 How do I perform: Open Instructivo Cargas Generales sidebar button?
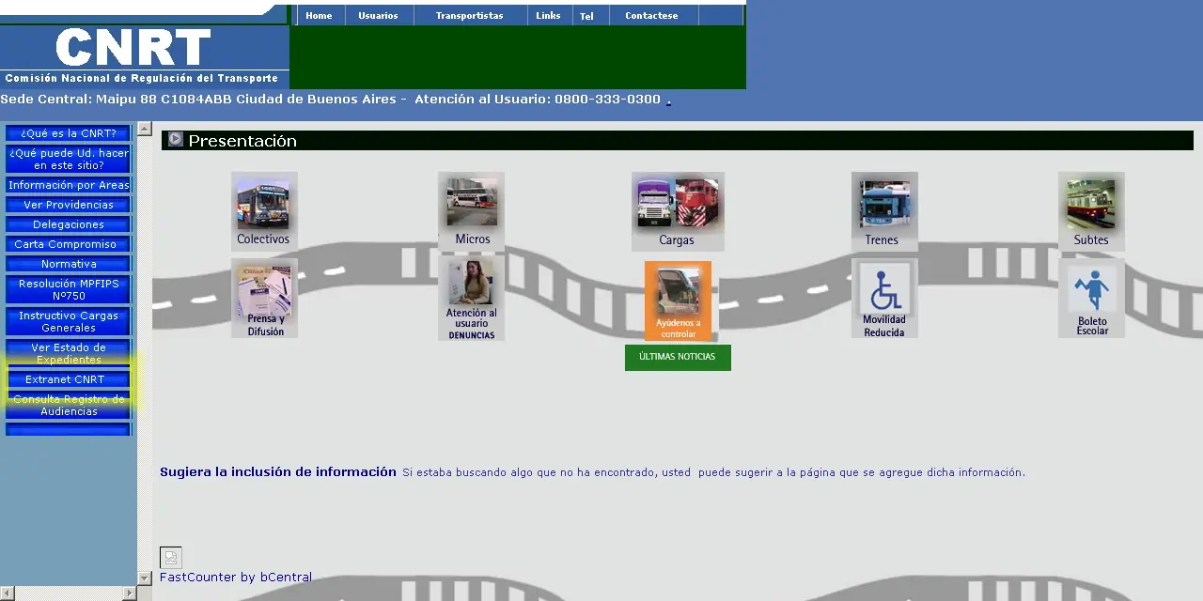pos(68,321)
